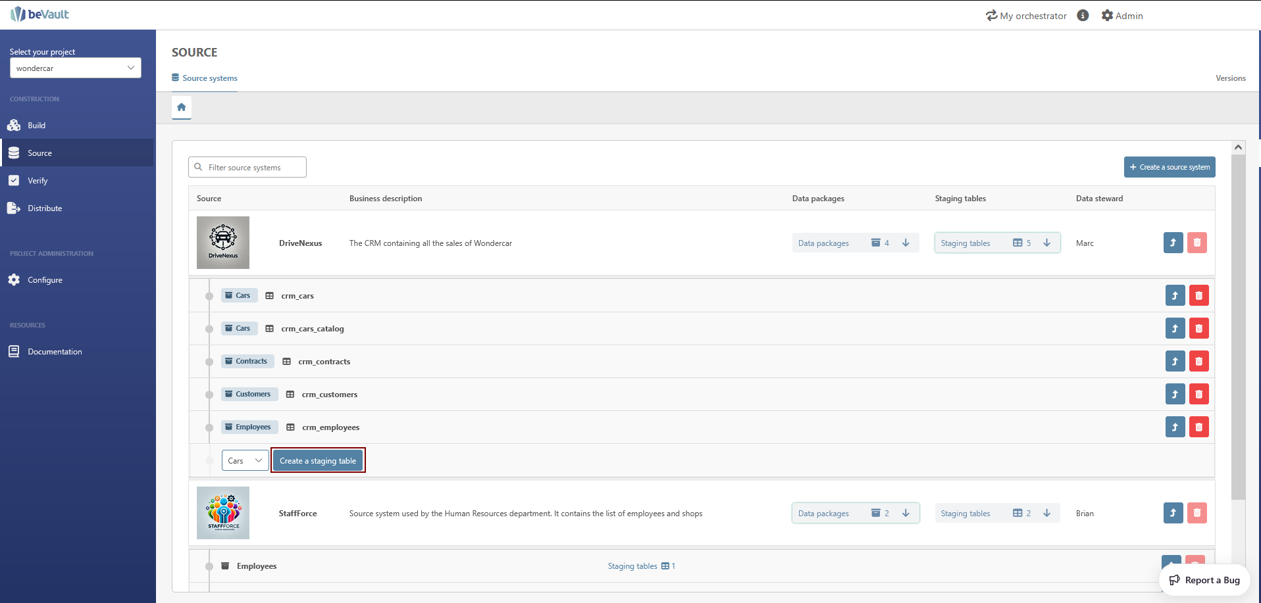Viewport: 1261px width, 603px height.
Task: Delete the crm_employees staging table
Action: (x=1198, y=427)
